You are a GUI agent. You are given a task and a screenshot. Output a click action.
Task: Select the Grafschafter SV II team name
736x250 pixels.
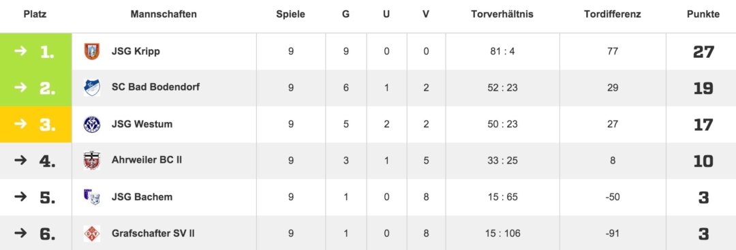tap(153, 233)
